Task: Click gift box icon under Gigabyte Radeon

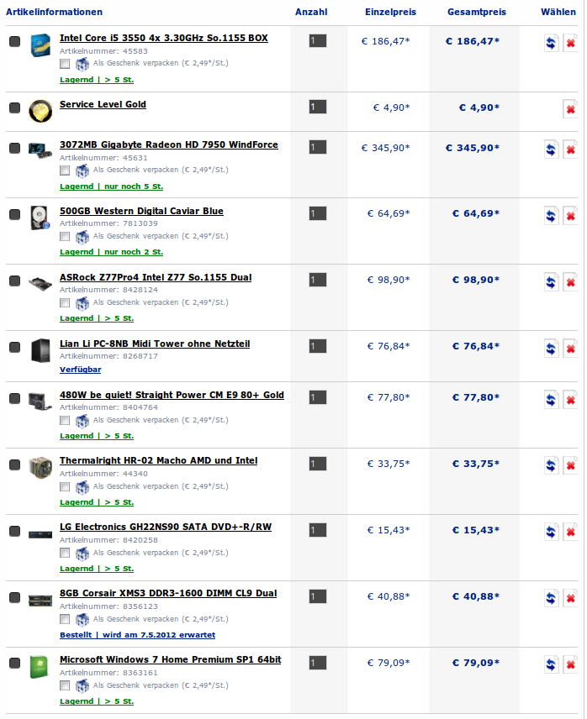Action: pyautogui.click(x=82, y=171)
